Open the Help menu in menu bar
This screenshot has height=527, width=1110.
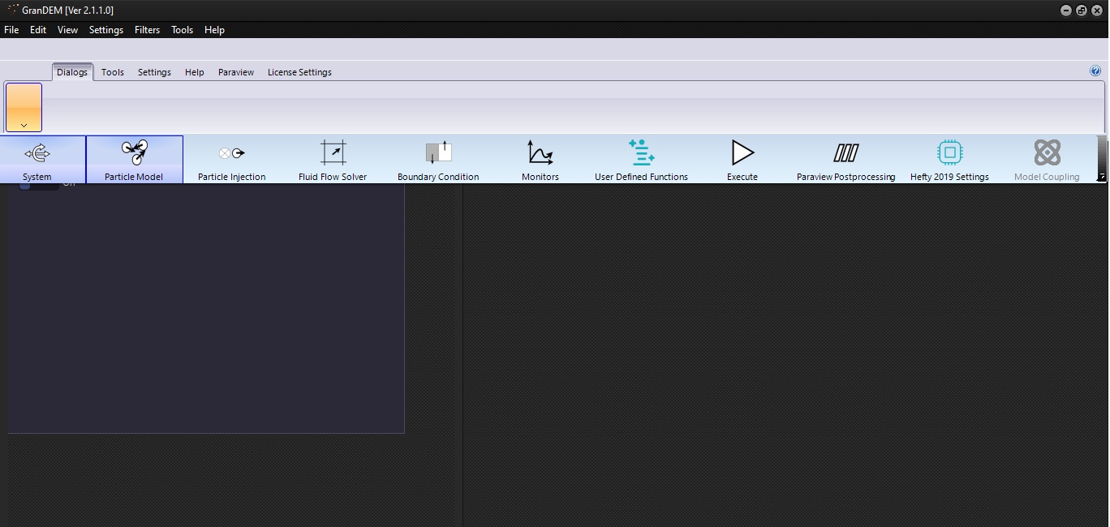pos(214,30)
